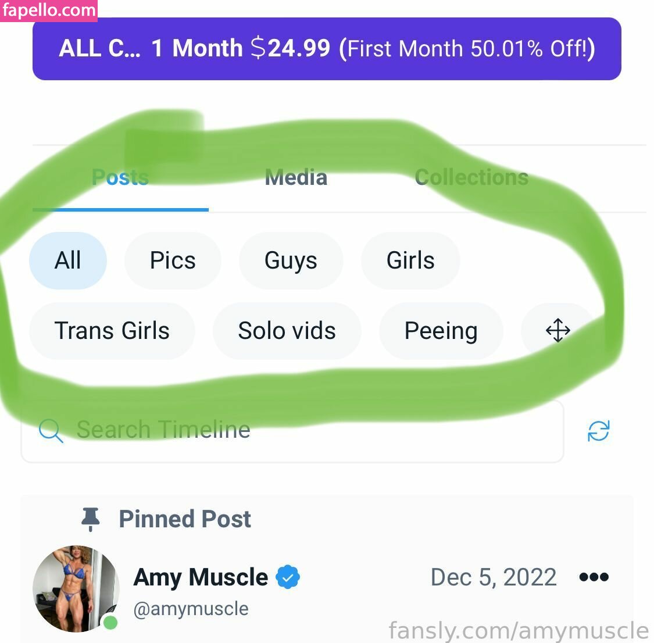Click the 1 Month $24.99 subscription button
The width and height of the screenshot is (654, 643).
(x=327, y=49)
